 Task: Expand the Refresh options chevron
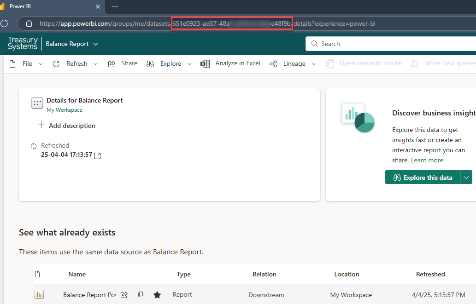[96, 64]
